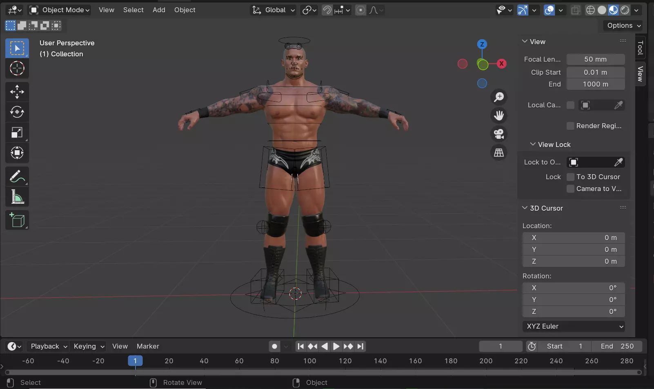Open the Object Mode dropdown
Viewport: 654px width, 389px height.
(x=60, y=10)
